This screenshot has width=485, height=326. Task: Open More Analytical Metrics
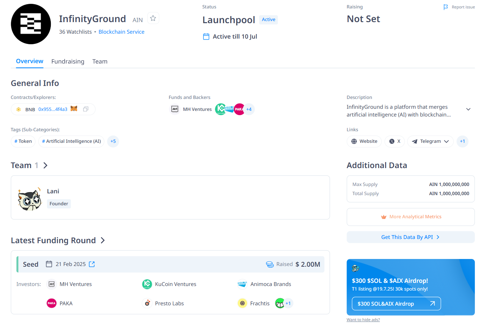[411, 217]
